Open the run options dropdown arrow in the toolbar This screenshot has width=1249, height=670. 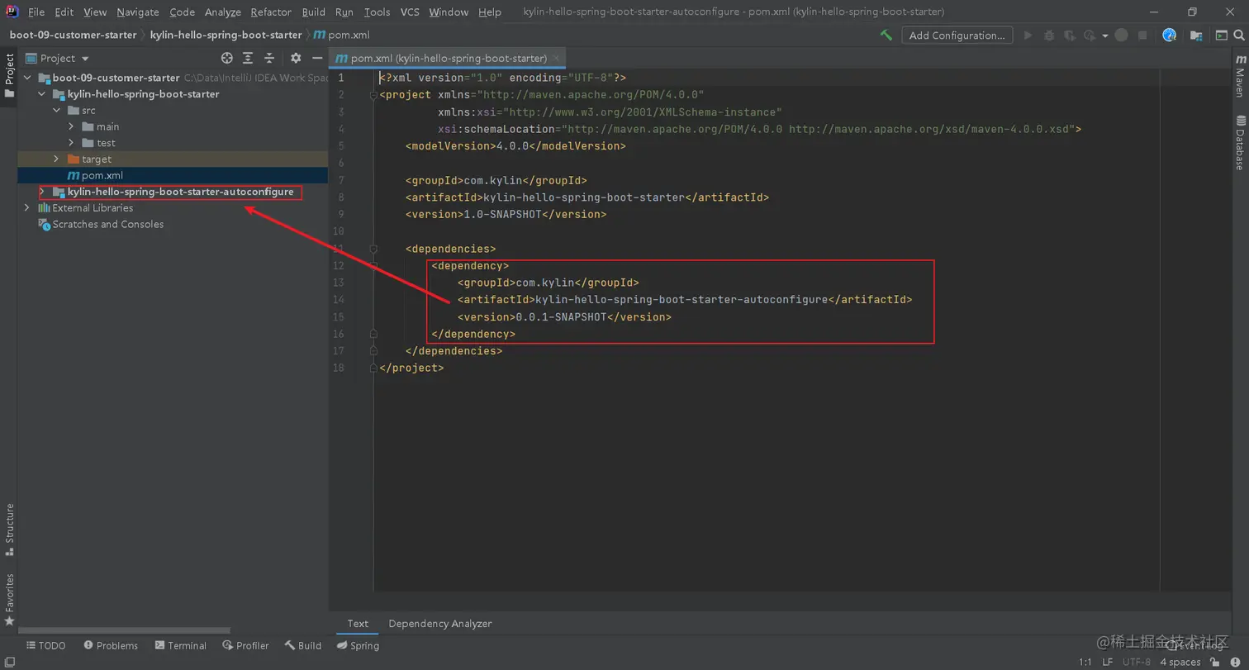tap(1104, 36)
